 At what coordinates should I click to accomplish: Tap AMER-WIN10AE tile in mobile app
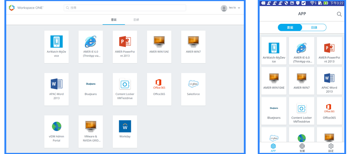pos(274,81)
